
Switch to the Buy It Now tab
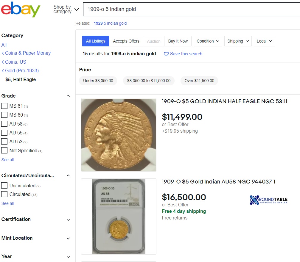click(178, 41)
